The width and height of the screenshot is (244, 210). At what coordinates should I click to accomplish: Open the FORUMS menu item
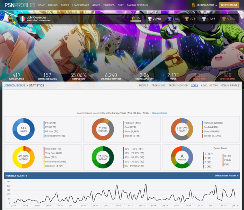coord(53,5)
